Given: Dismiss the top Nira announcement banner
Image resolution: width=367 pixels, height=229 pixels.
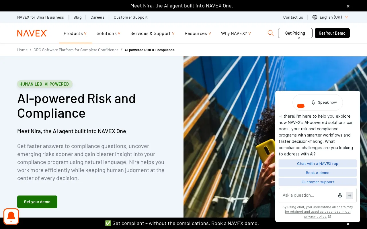Looking at the screenshot, I should click(348, 6).
